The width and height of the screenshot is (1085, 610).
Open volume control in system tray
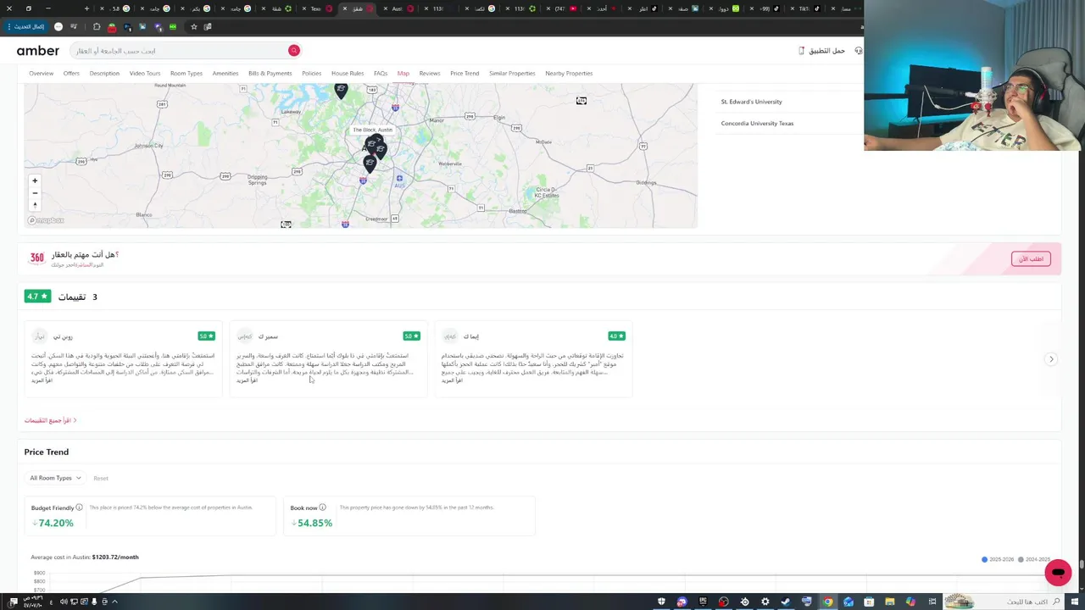pos(63,602)
